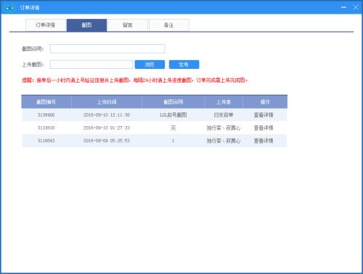Open 查看详情 for screenshot 3139480

(264, 115)
